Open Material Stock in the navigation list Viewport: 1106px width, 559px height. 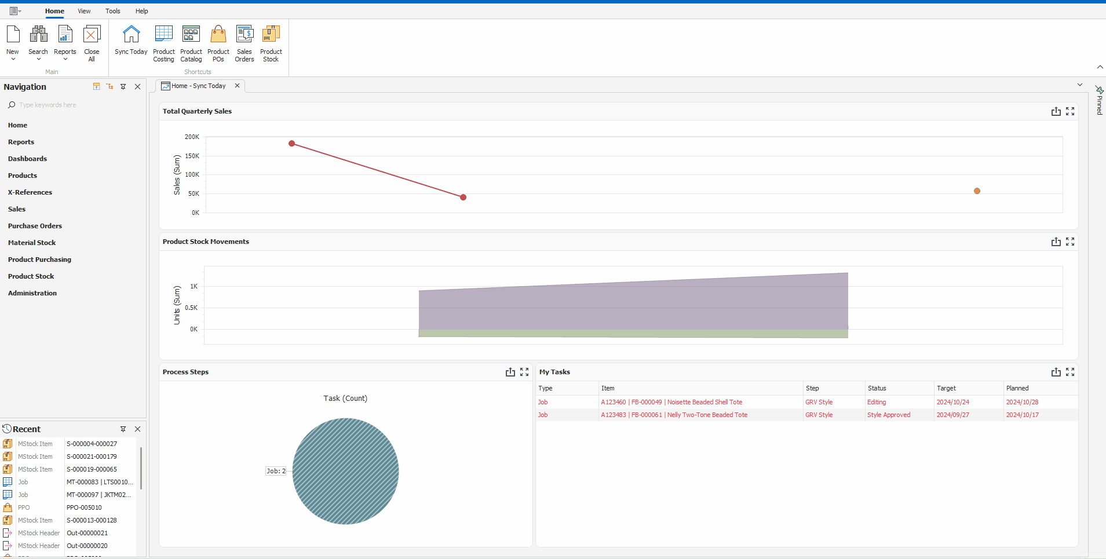pos(32,243)
